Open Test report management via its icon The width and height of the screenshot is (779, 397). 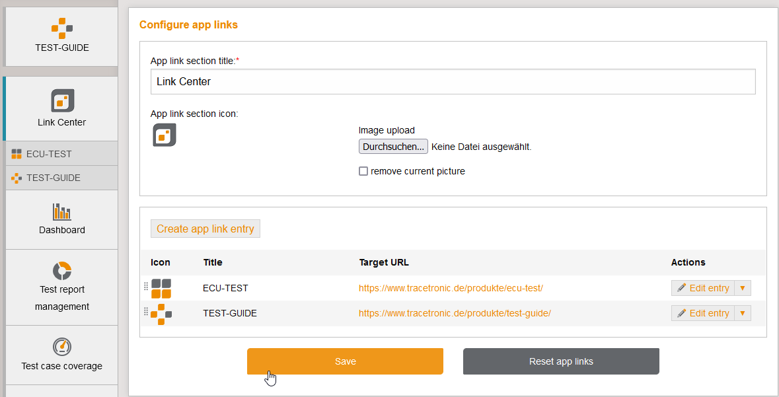[x=61, y=270]
